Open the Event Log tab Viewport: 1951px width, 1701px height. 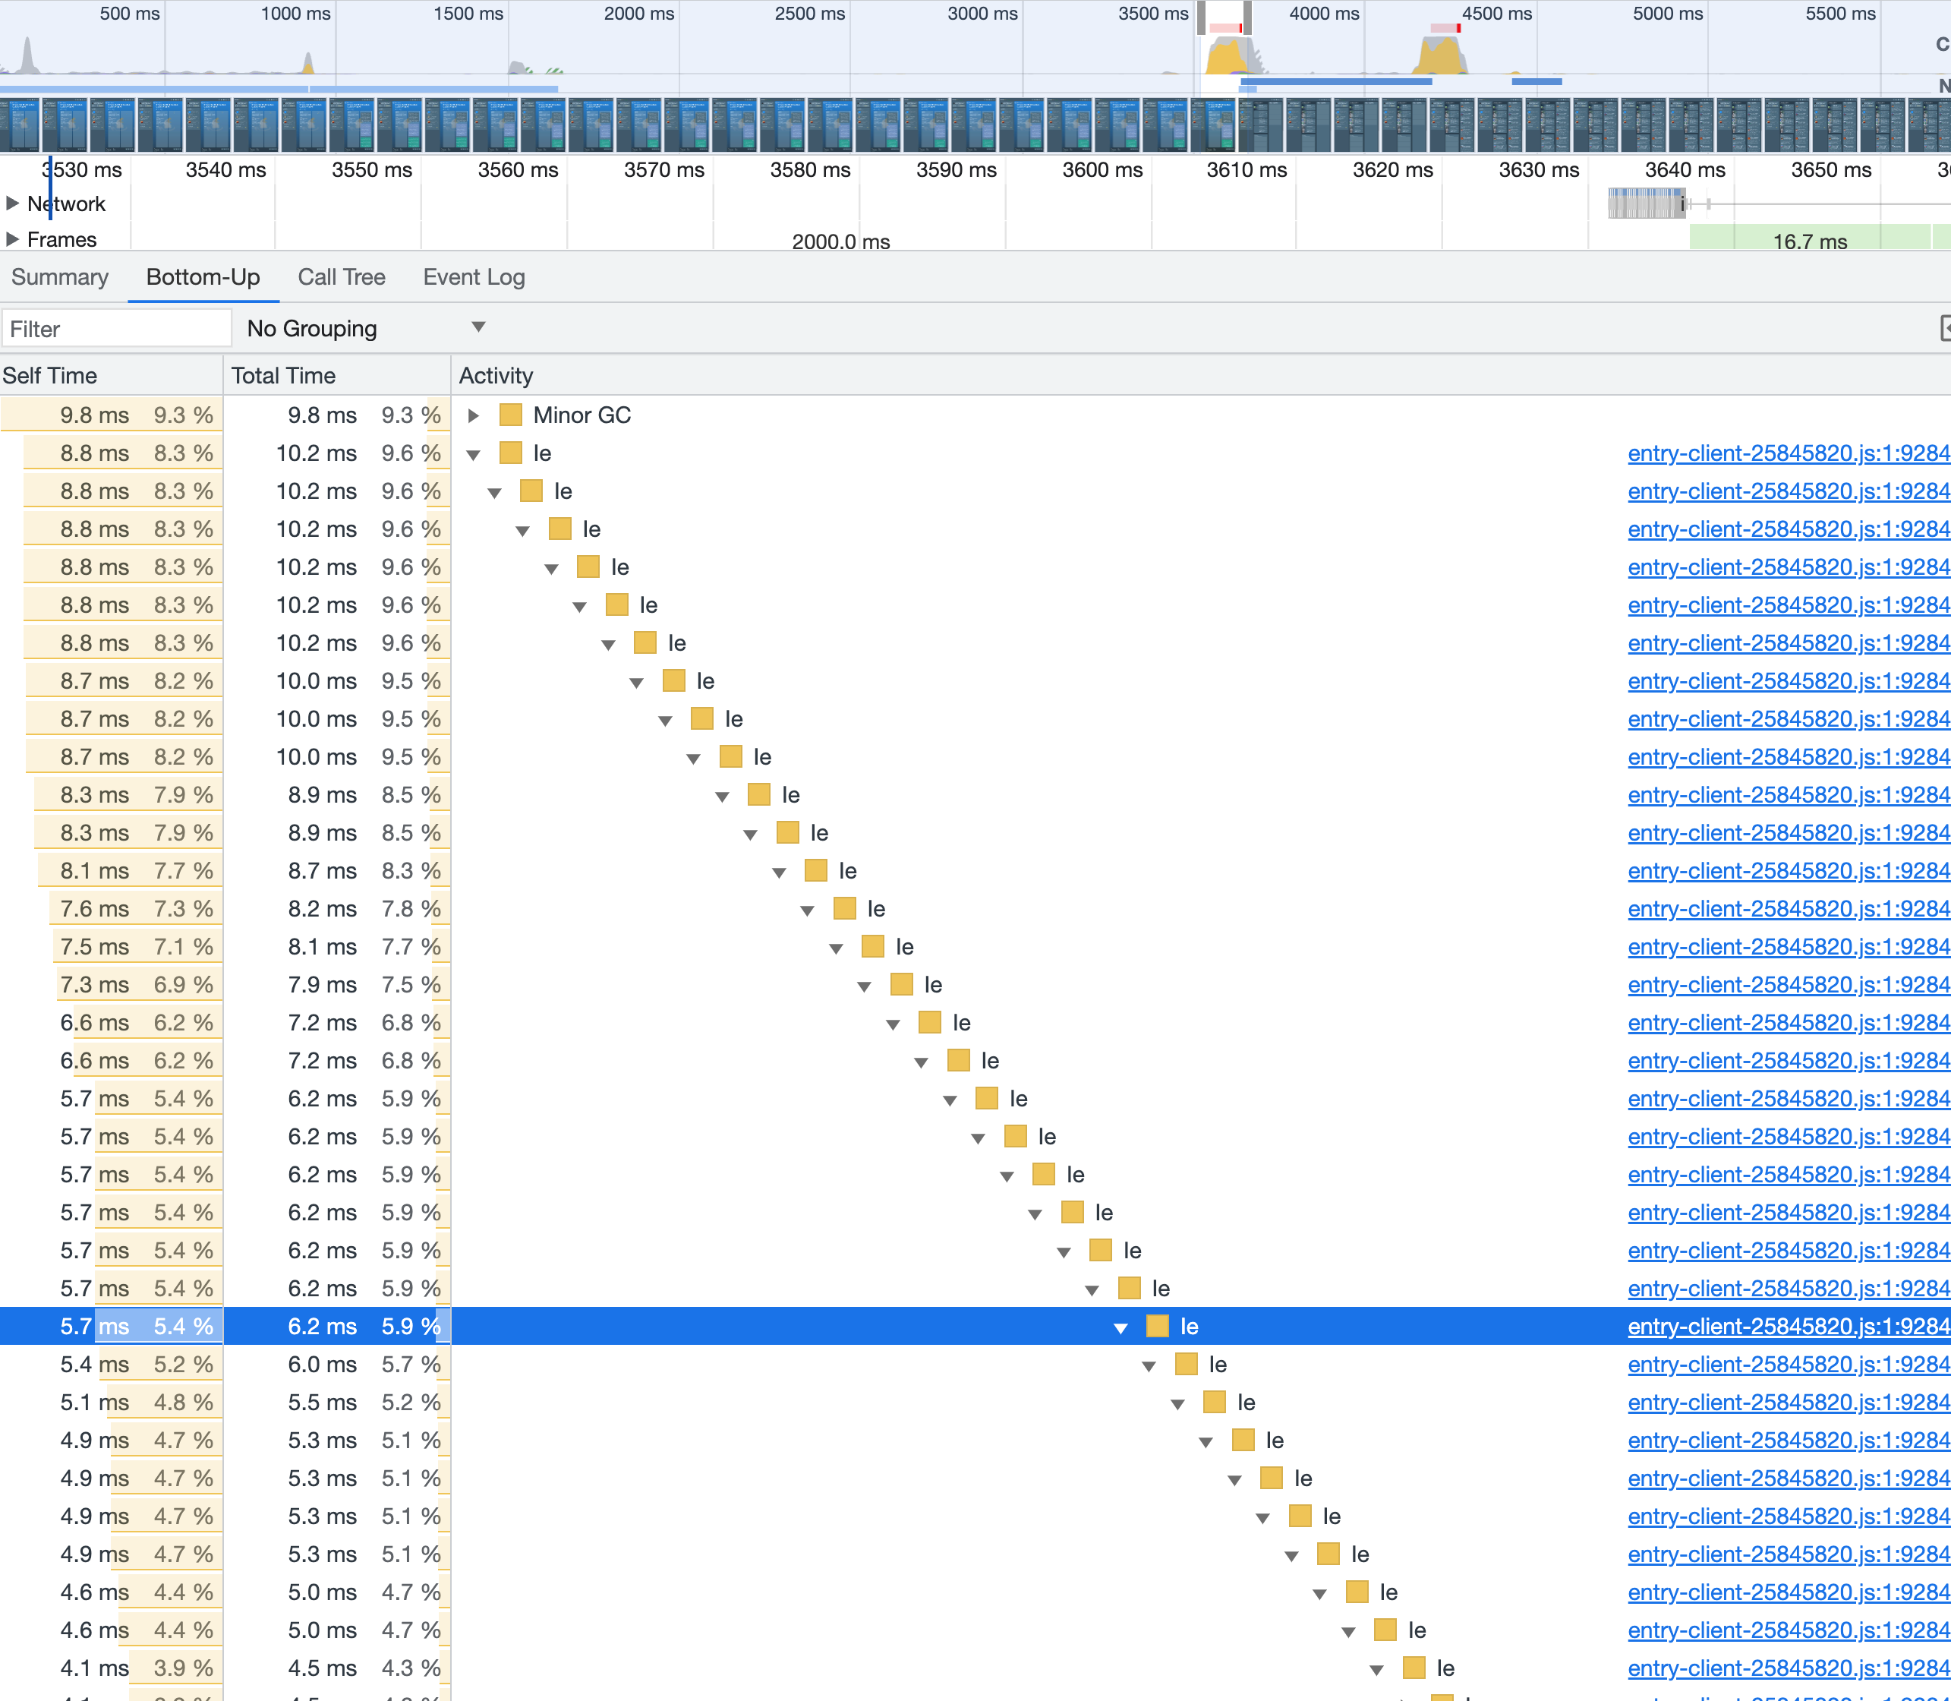click(474, 277)
